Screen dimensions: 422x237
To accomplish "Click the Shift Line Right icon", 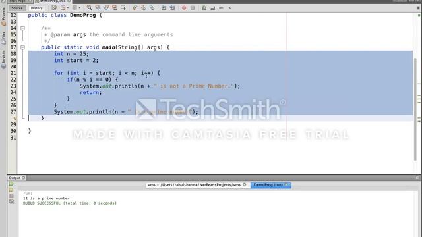I will 172,8.
